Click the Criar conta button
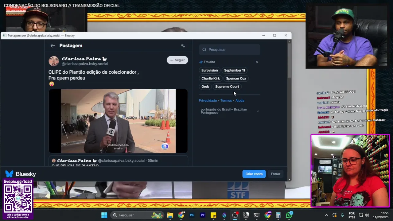This screenshot has width=393, height=221. [254, 174]
